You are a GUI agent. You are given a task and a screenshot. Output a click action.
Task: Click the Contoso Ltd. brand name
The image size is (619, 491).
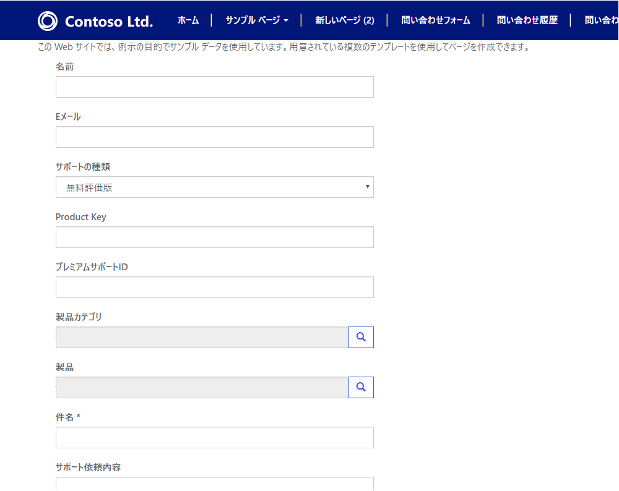109,21
